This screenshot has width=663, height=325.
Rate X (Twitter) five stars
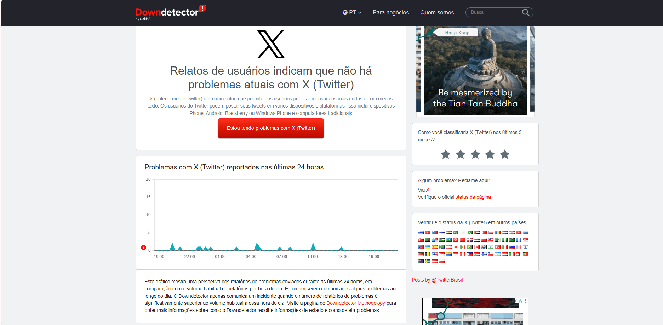(x=505, y=154)
